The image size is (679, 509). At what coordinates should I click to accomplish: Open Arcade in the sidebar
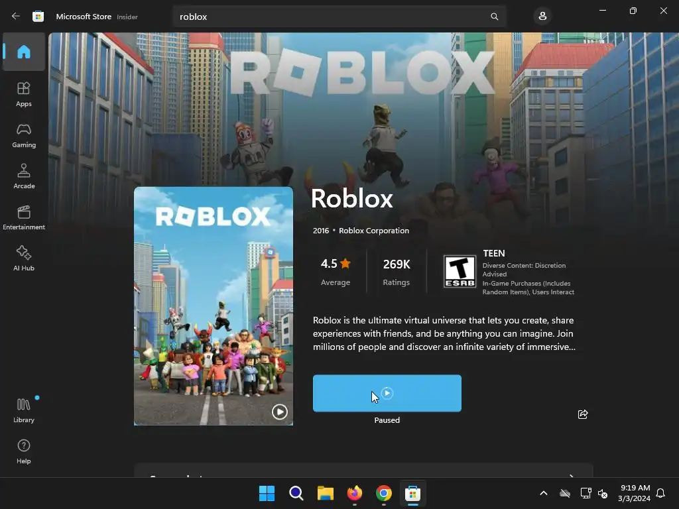[24, 176]
